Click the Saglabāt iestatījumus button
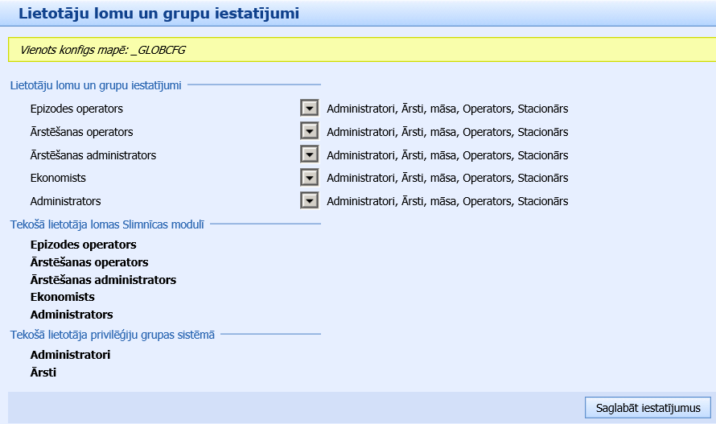Viewport: 716px width, 424px height. click(x=648, y=408)
